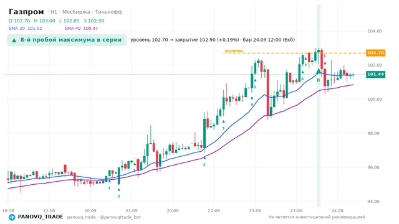This screenshot has width=399, height=224.
Task: Click the EMA 40 100.47 legend
Action: click(x=81, y=29)
